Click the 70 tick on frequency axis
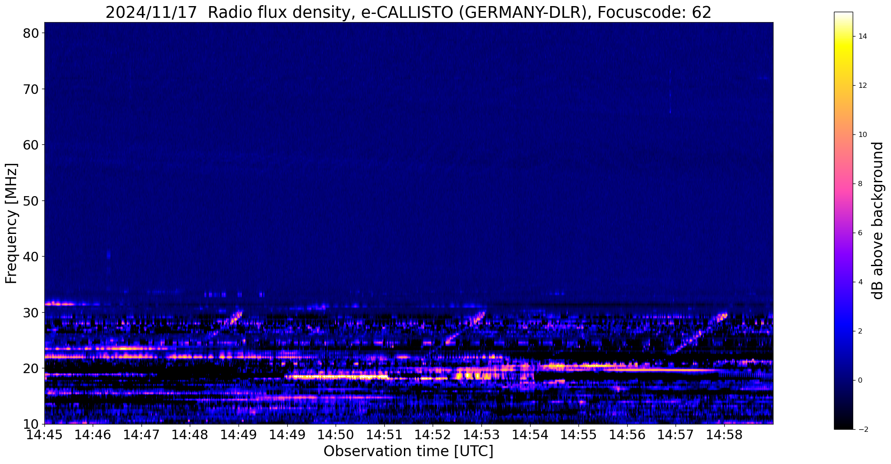891x464 pixels. 31,89
